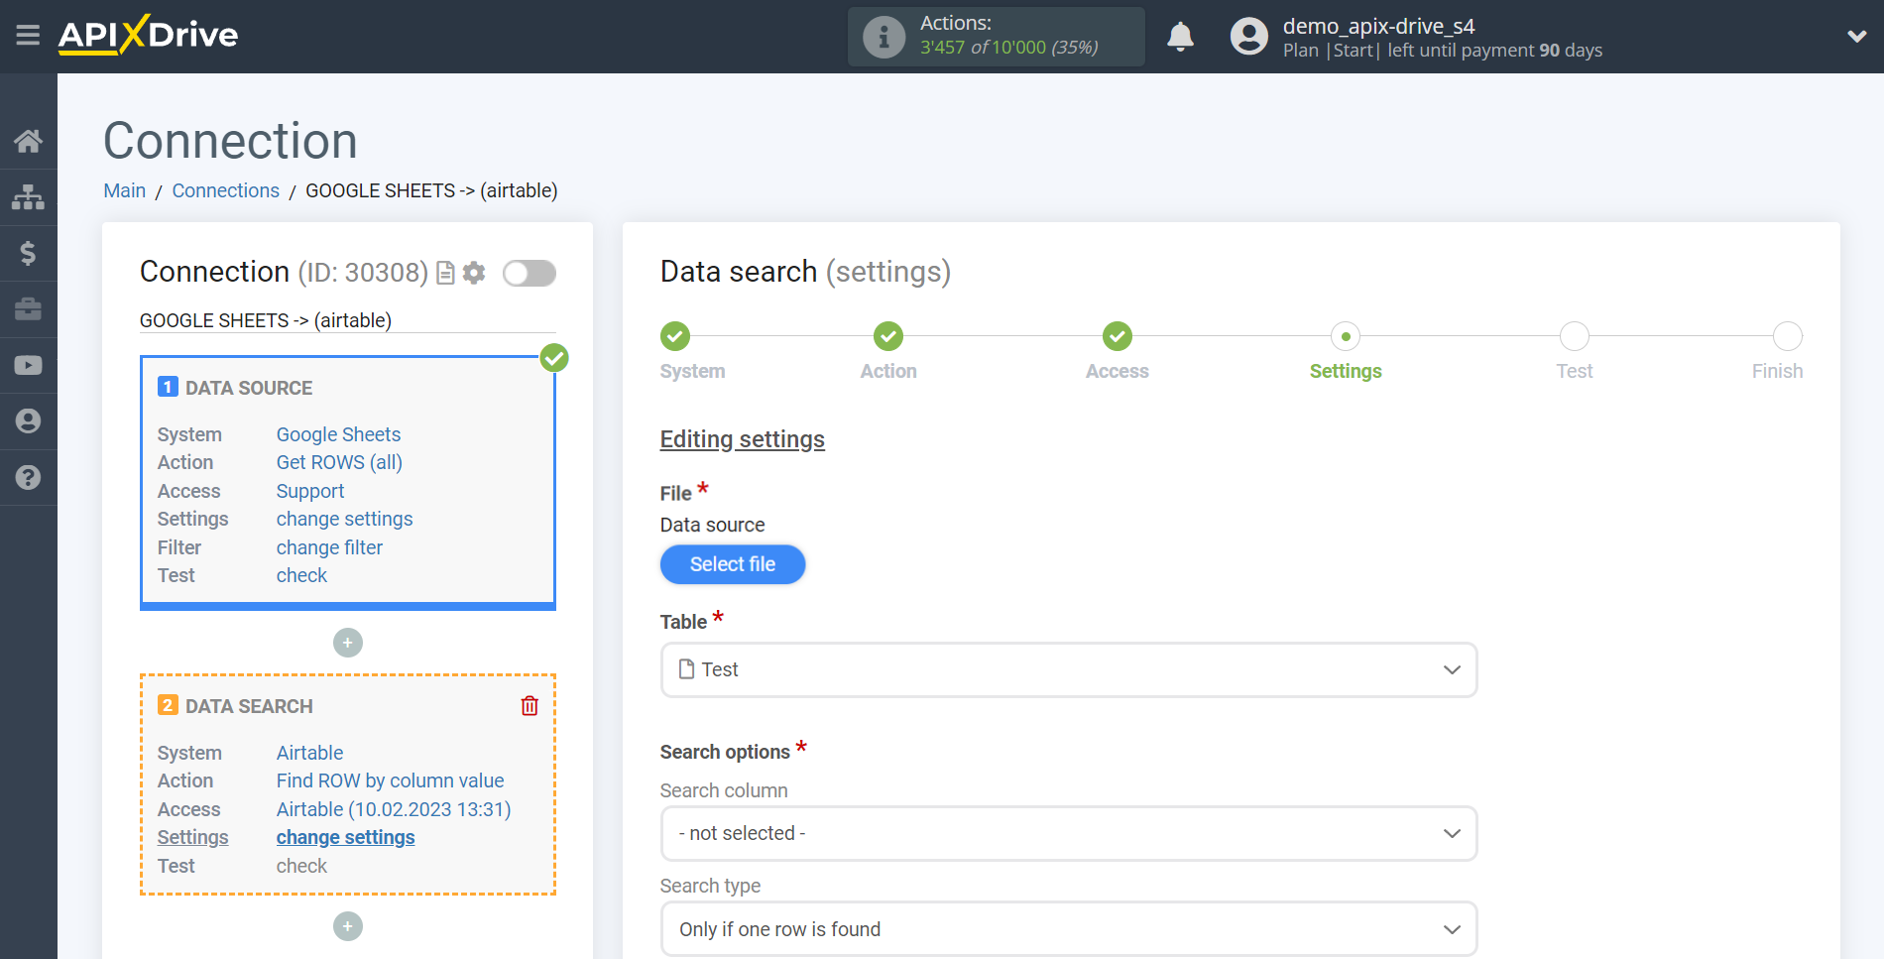Open video tutorials icon in sidebar
The height and width of the screenshot is (959, 1884).
pos(28,365)
